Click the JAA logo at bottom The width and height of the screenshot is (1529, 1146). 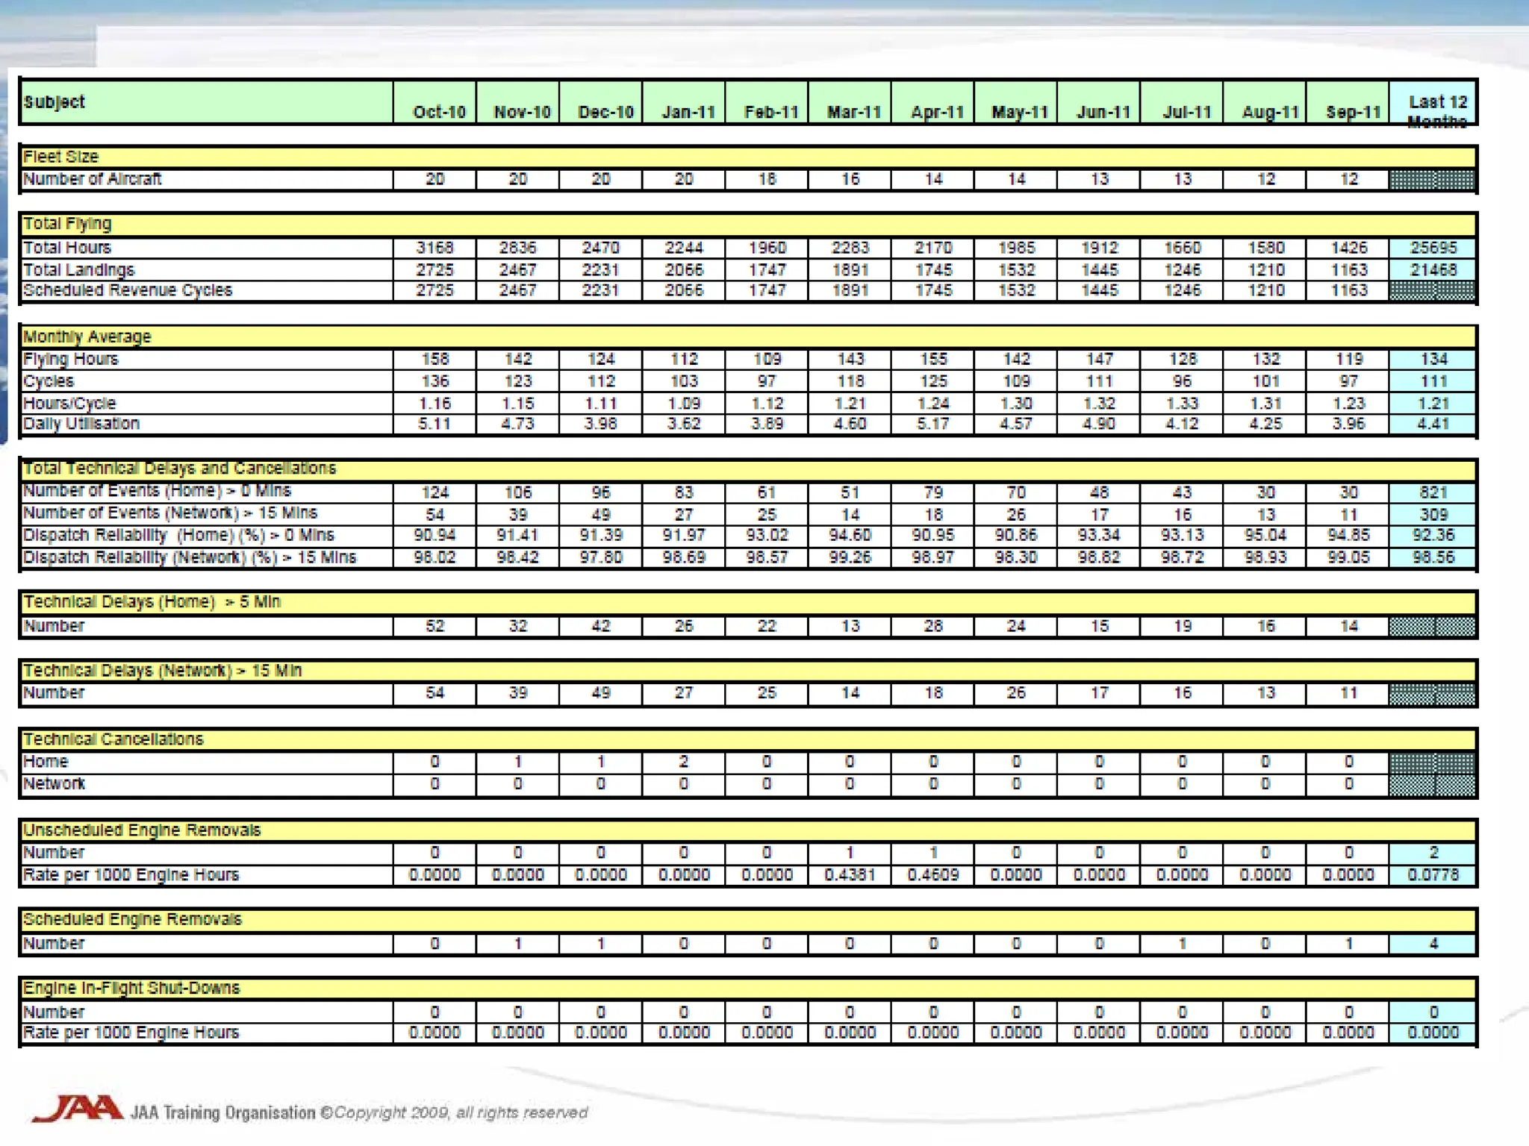77,1109
